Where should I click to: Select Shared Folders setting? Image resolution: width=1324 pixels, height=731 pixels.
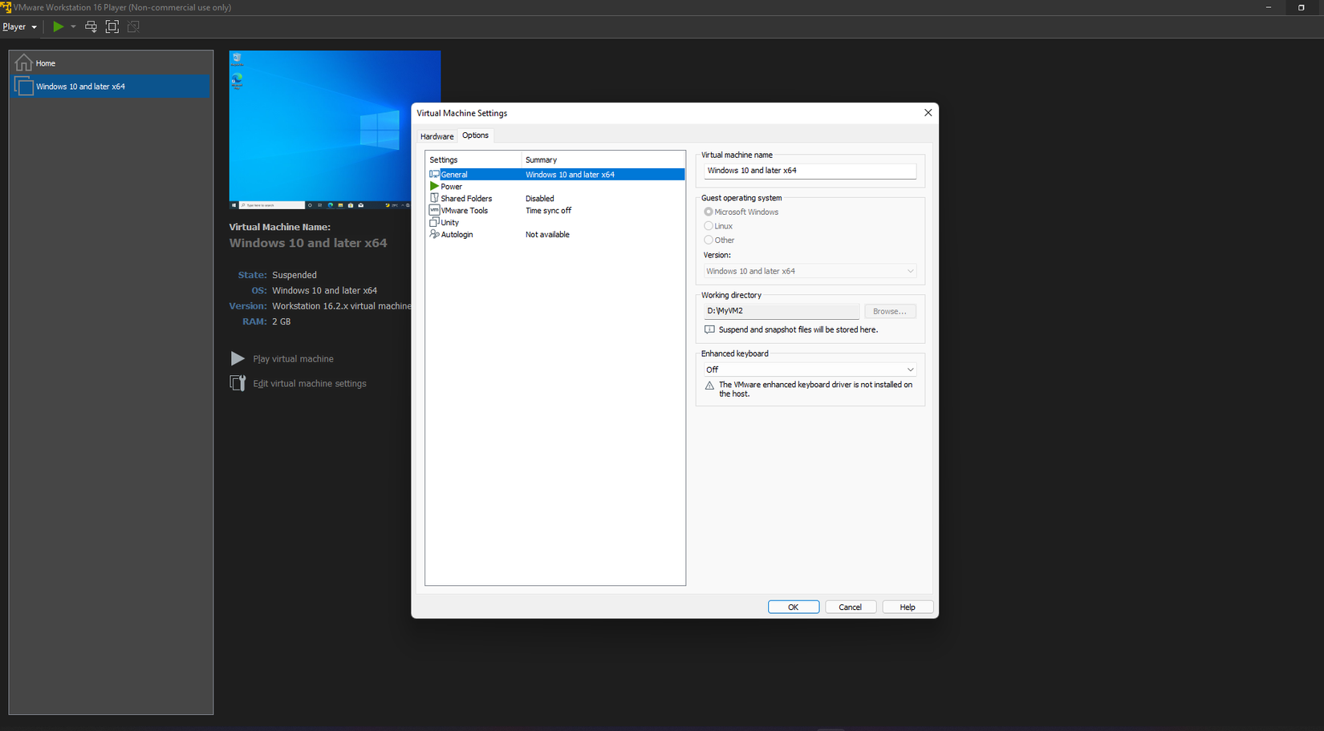pyautogui.click(x=465, y=199)
